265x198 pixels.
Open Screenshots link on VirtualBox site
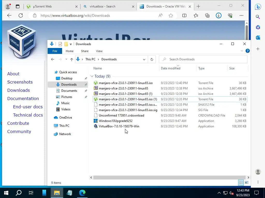(20, 82)
